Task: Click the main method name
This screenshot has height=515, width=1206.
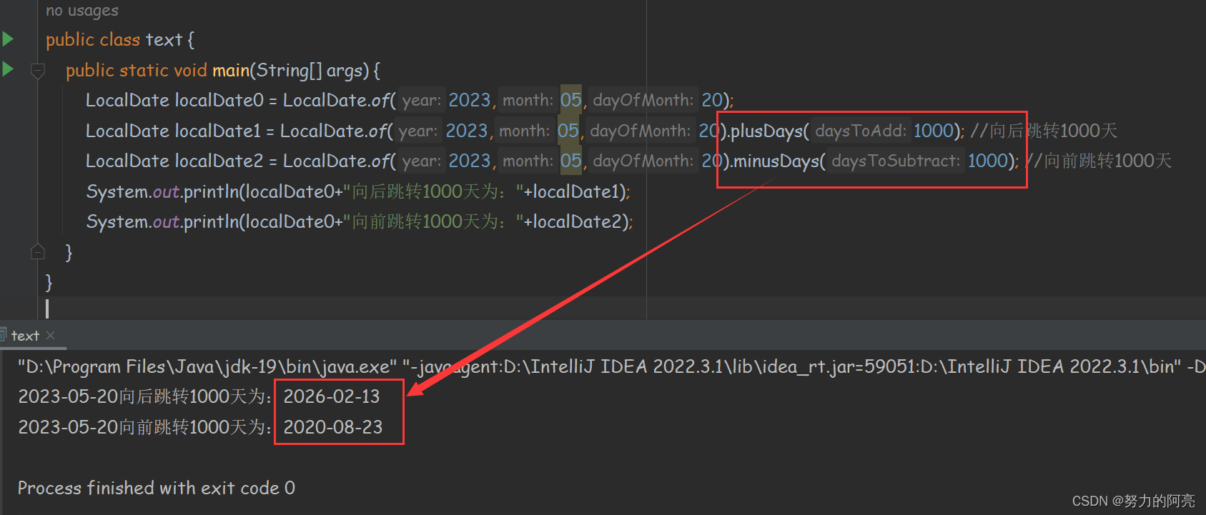Action: 231,70
